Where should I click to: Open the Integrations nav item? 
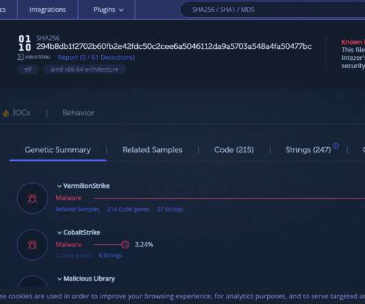48,10
